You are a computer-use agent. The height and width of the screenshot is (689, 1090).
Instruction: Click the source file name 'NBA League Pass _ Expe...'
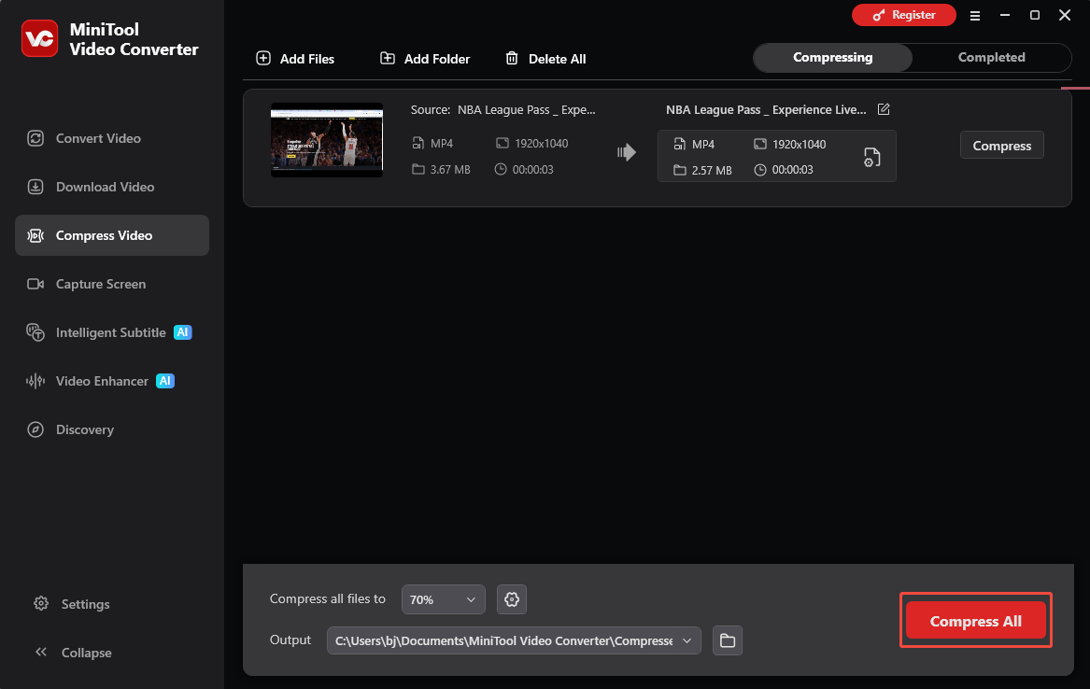coord(526,110)
